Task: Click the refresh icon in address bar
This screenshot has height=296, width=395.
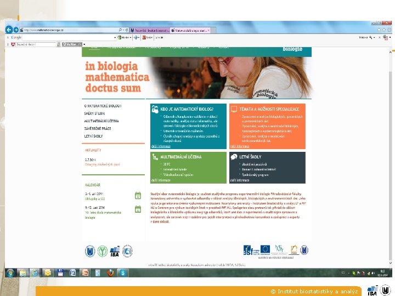Action: pyautogui.click(x=127, y=30)
